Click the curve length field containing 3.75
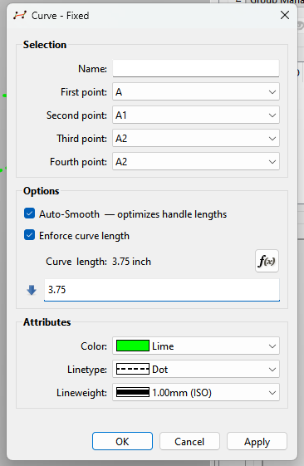 tap(162, 290)
